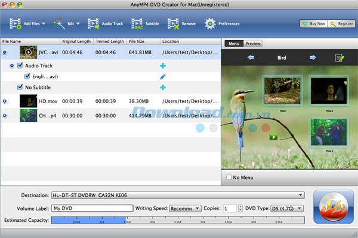
Task: Go to next menu template arrow
Action: (313, 57)
